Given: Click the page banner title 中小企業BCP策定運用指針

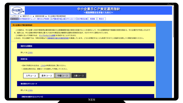Looking at the screenshot, I should [98, 9].
